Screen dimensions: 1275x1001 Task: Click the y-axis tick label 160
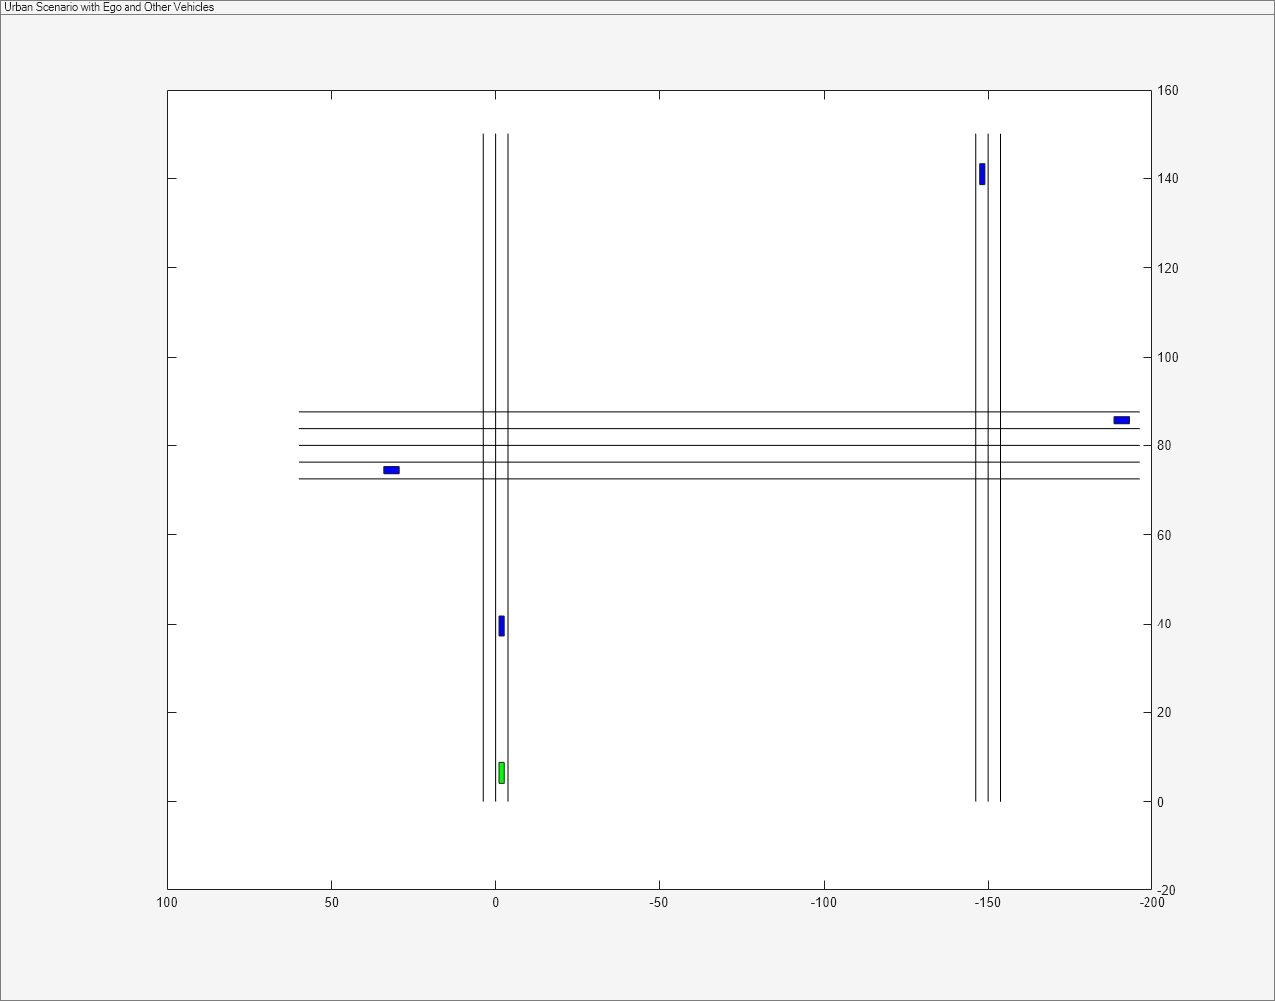pos(1168,91)
